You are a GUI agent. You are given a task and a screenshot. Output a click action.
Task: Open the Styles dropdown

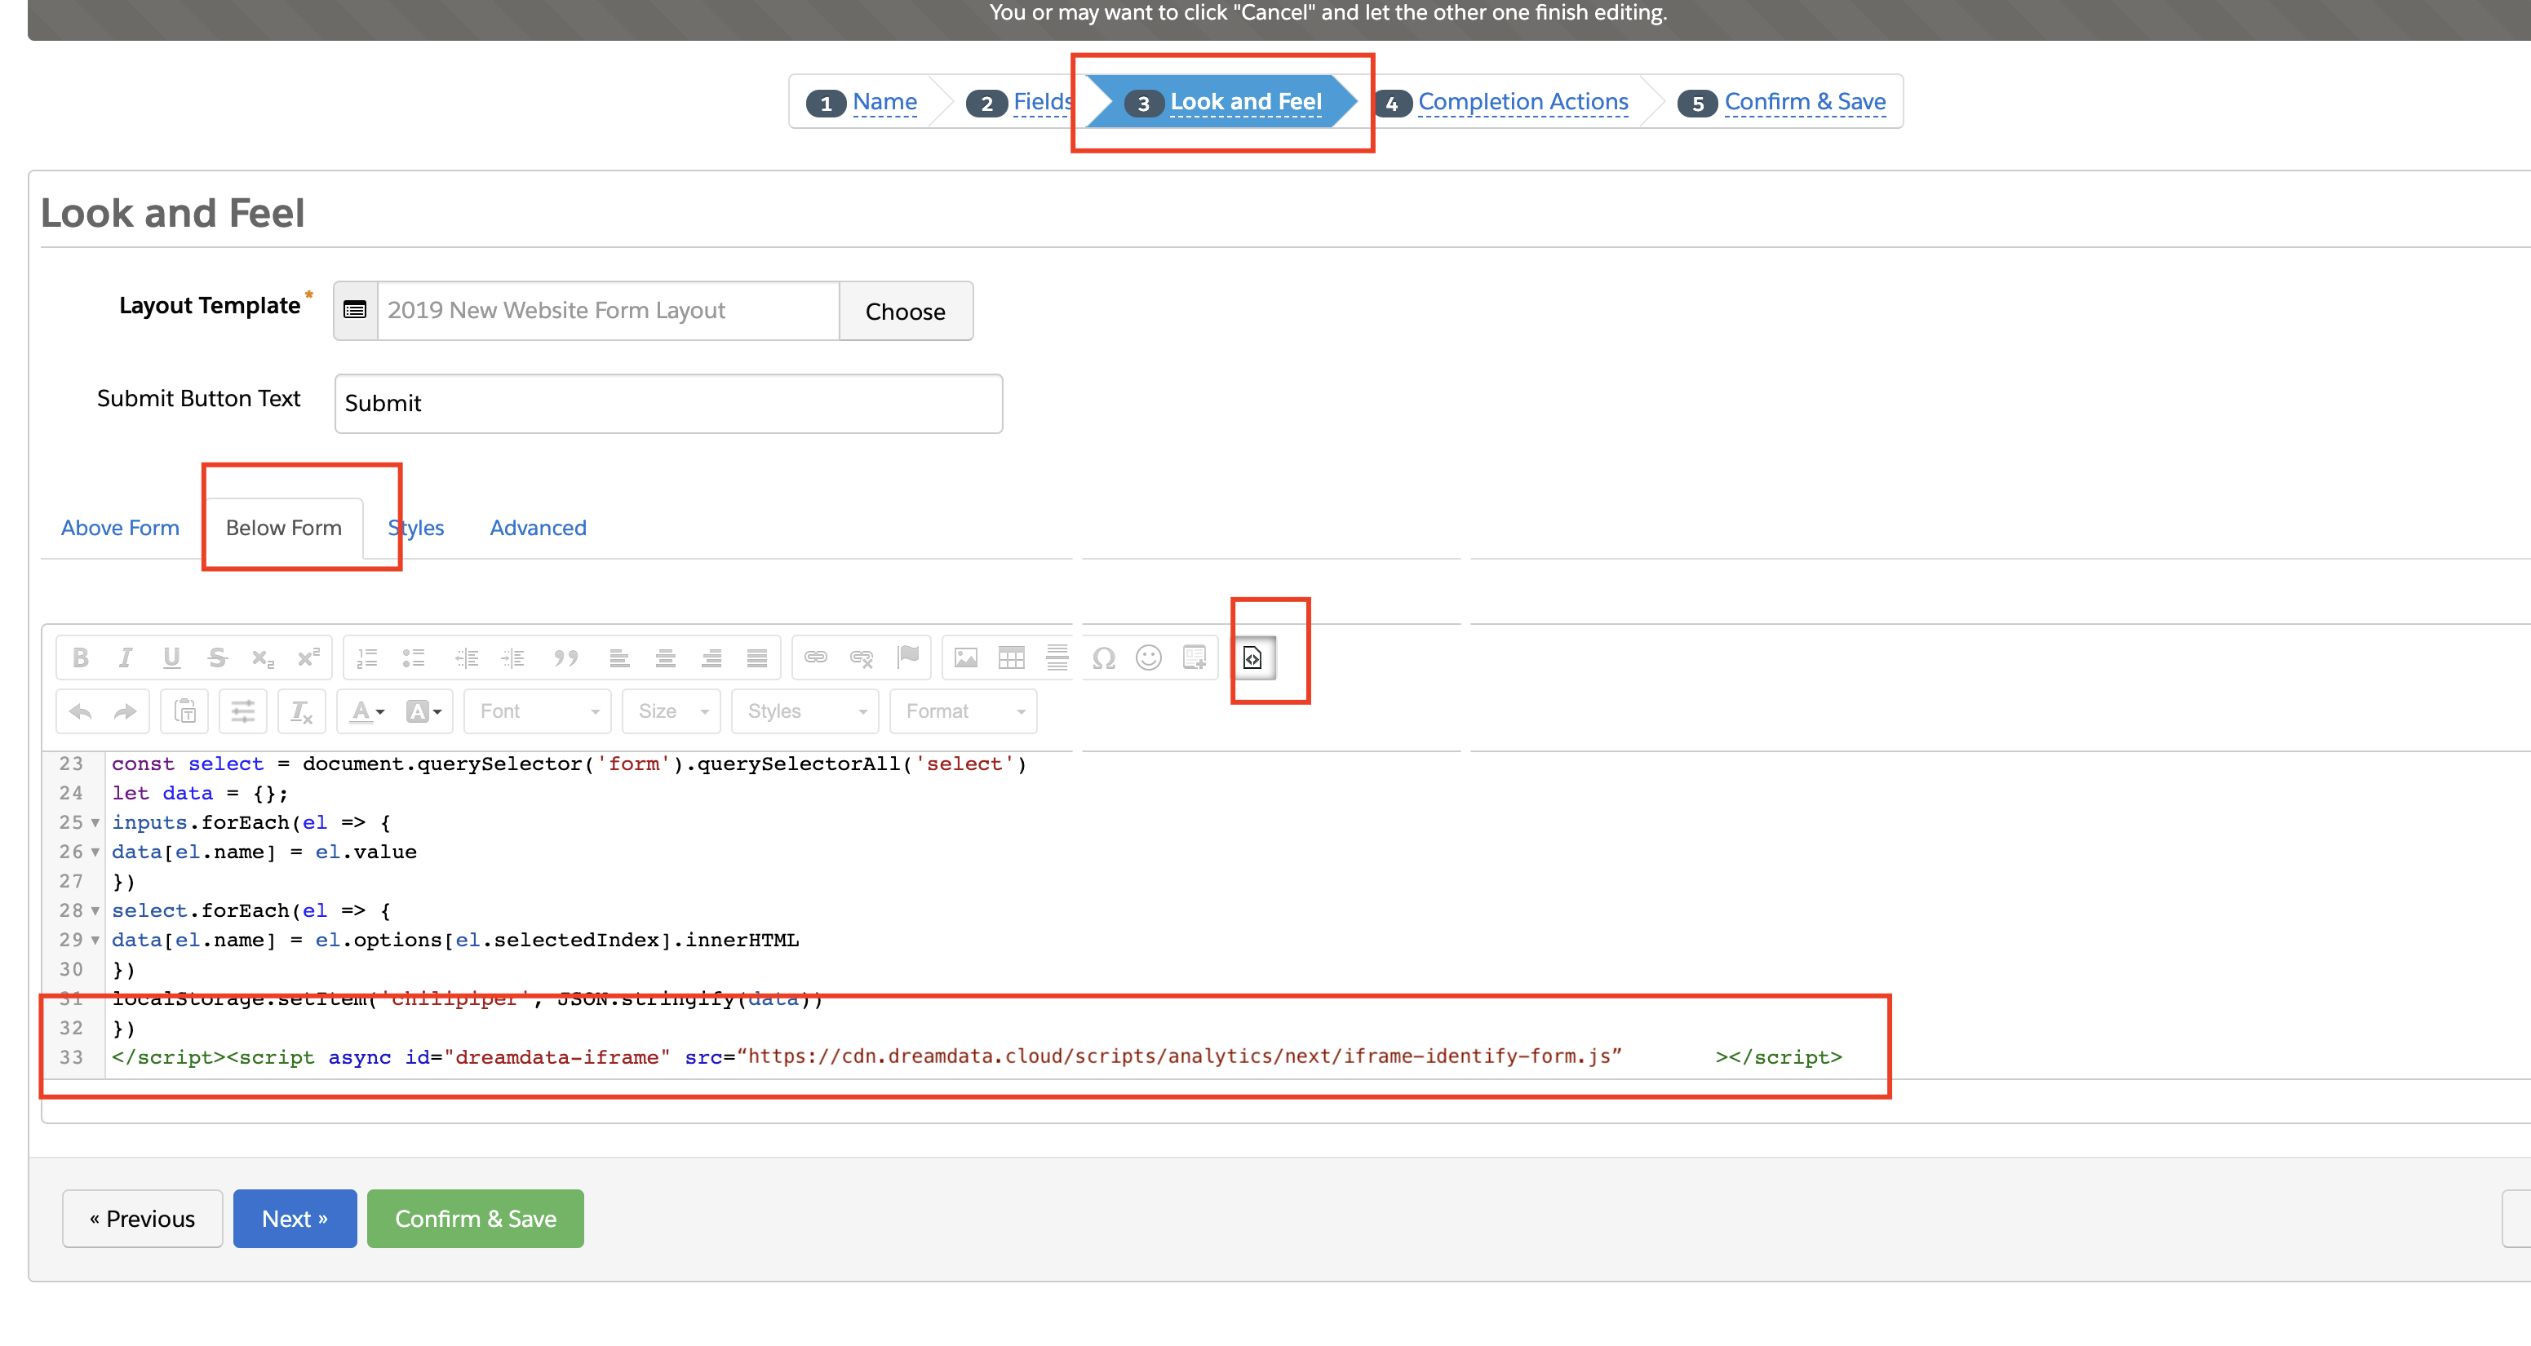point(805,711)
